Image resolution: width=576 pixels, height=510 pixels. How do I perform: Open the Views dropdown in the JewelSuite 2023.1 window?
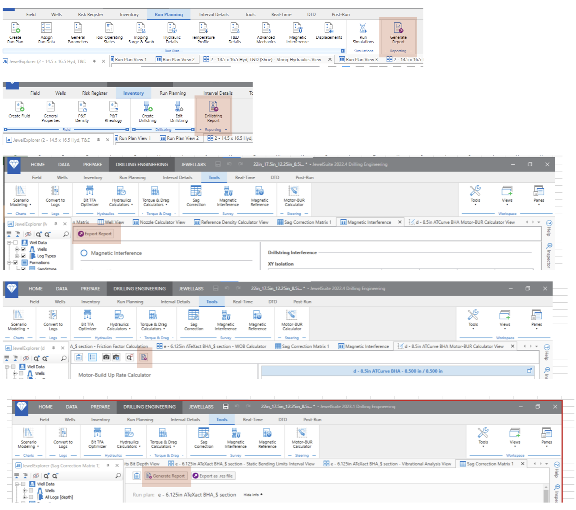coord(515,437)
